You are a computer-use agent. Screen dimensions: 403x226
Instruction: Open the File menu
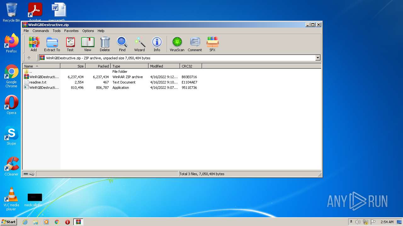coord(26,31)
